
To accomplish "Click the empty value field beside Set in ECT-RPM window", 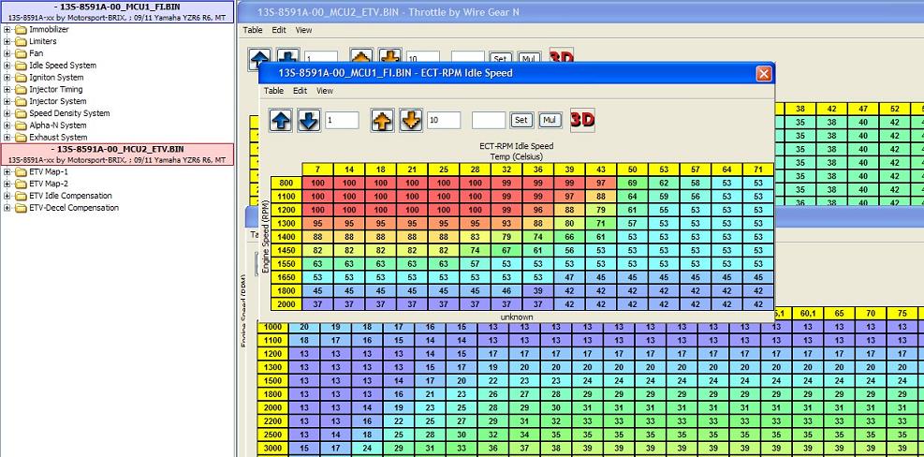I will point(489,120).
